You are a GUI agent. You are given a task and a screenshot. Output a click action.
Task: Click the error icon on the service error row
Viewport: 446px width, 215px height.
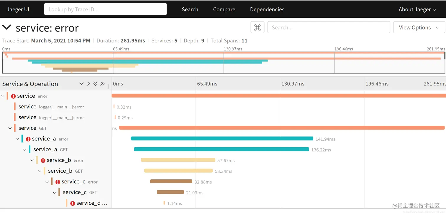coord(13,96)
